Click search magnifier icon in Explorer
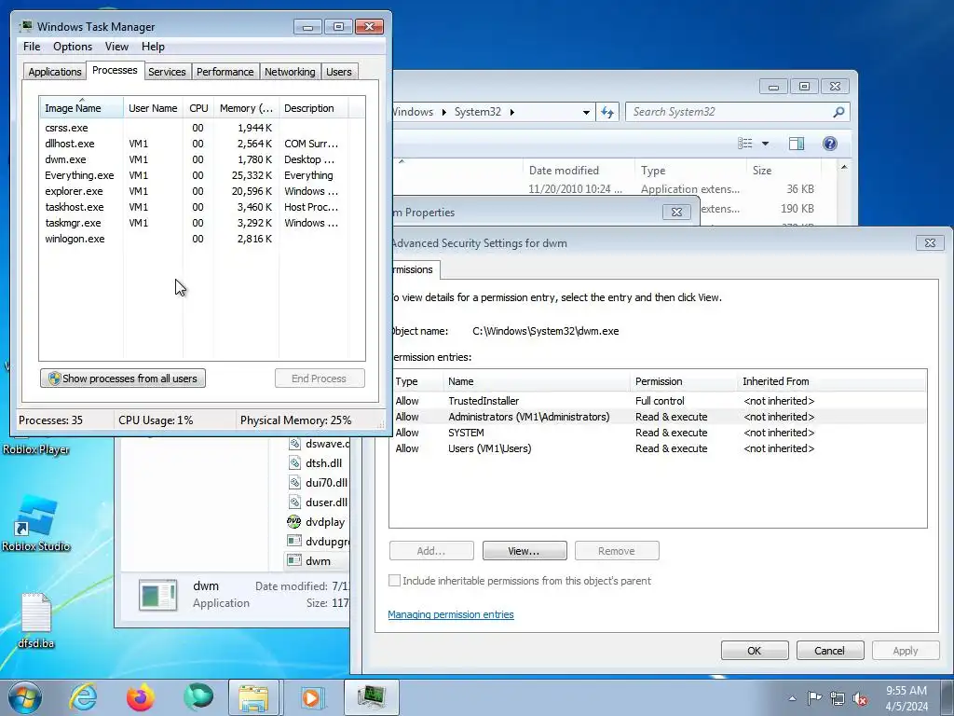This screenshot has height=716, width=954. (839, 112)
